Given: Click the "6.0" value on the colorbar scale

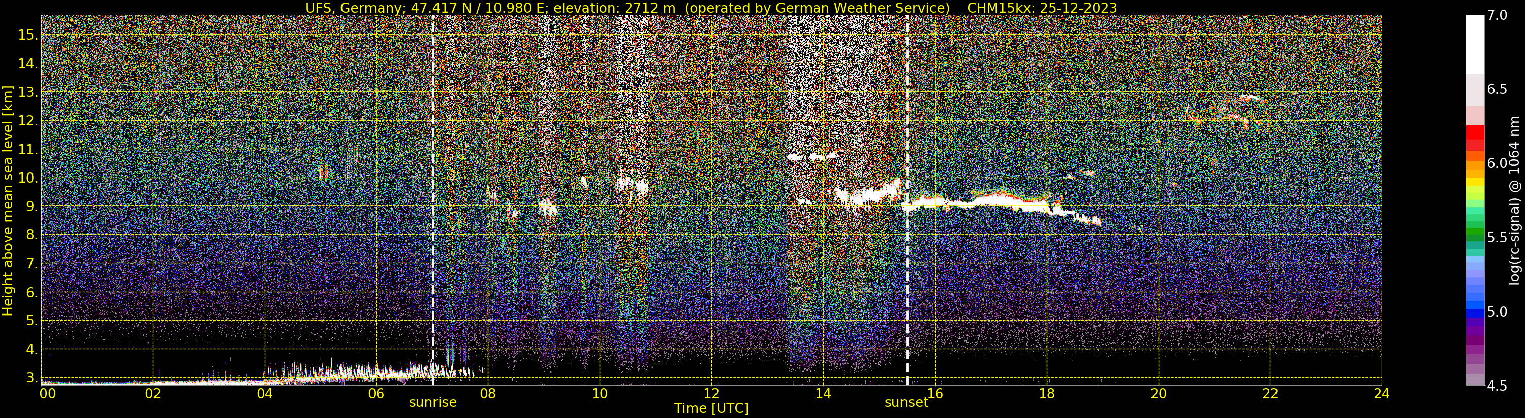Looking at the screenshot, I should (x=1497, y=163).
